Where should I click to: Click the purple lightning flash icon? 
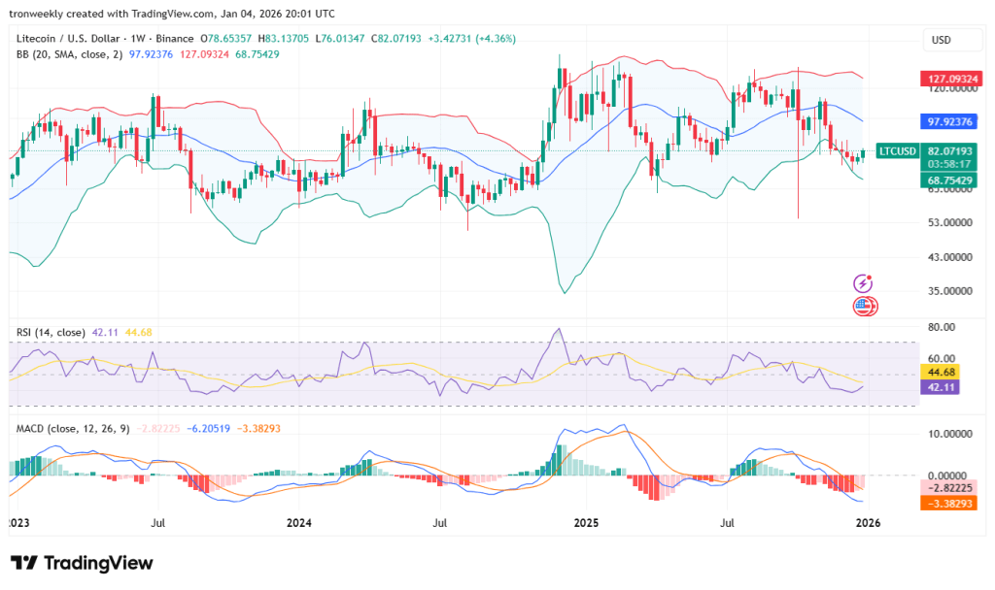tap(863, 282)
